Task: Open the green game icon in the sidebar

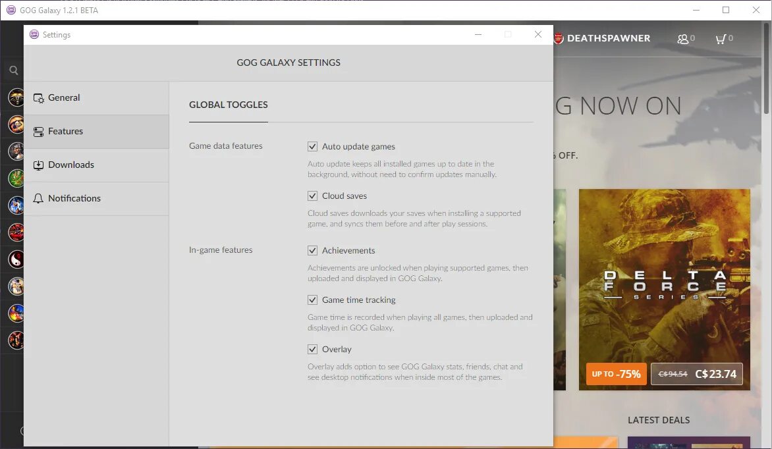Action: click(16, 178)
